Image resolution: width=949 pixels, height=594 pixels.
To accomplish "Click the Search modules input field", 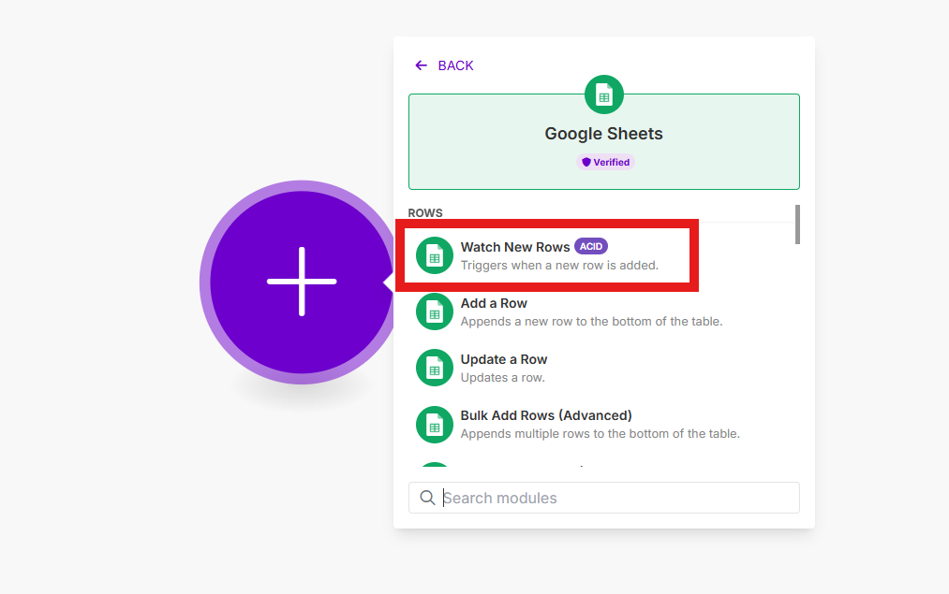I will 604,498.
